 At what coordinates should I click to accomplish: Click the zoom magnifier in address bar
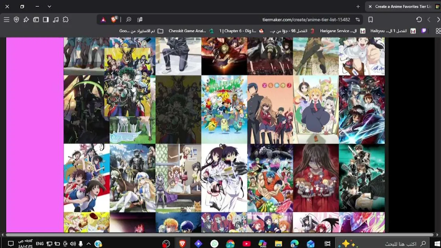pos(129,20)
